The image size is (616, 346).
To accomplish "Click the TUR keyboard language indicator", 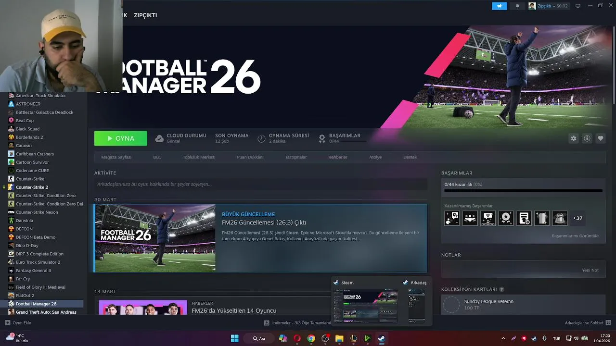I will [557, 338].
